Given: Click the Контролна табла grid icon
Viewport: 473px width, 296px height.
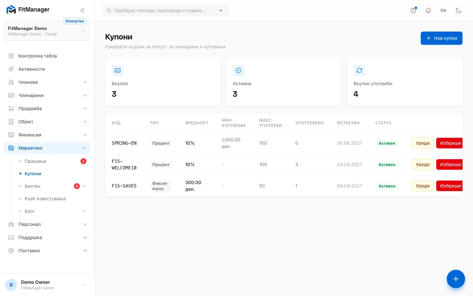Looking at the screenshot, I should coord(11,56).
